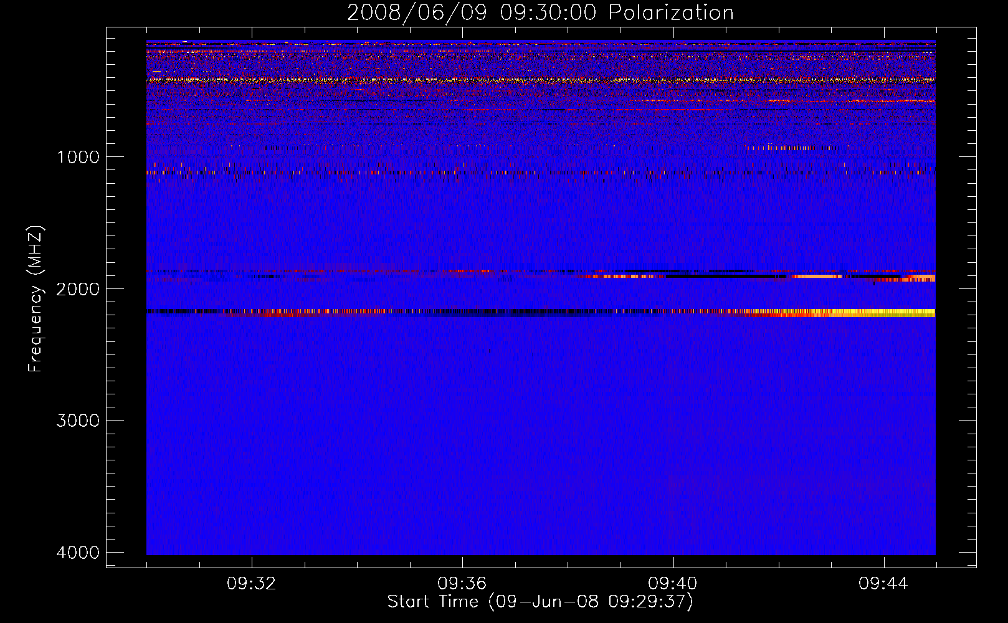Click the 3000 frequency tick label

coord(78,421)
